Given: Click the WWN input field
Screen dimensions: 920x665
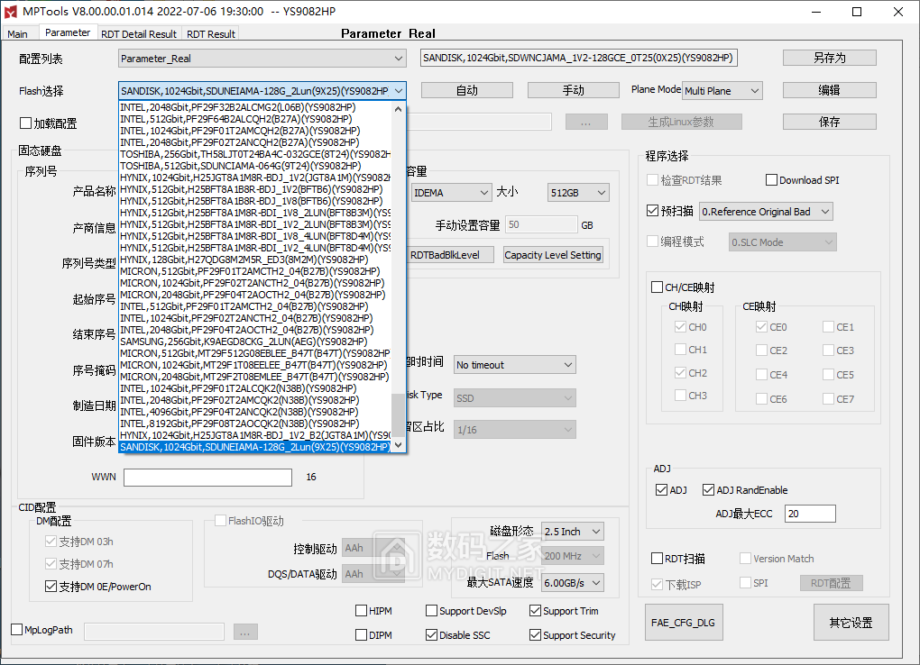Looking at the screenshot, I should pyautogui.click(x=207, y=478).
